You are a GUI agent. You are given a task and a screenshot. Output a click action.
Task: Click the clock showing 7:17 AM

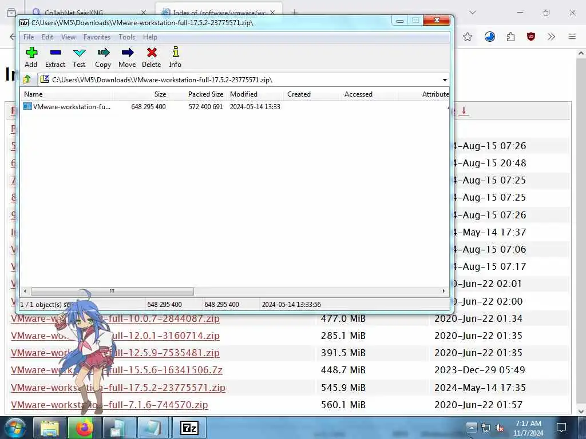click(528, 428)
